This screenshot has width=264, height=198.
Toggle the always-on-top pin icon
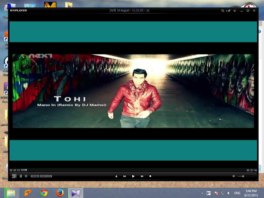228,11
